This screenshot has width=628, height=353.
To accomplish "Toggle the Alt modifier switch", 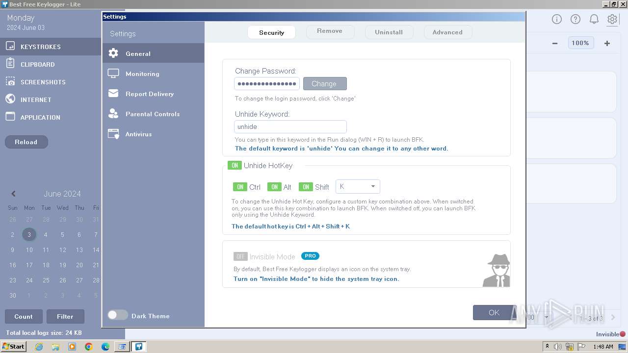I will pos(274,187).
